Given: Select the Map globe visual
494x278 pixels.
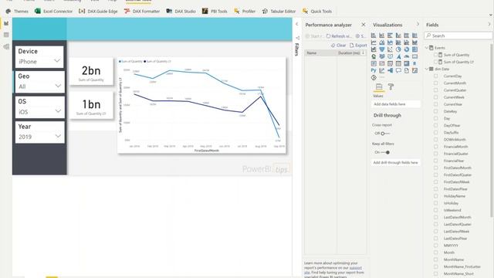Looking at the screenshot, I should click(x=374, y=56).
